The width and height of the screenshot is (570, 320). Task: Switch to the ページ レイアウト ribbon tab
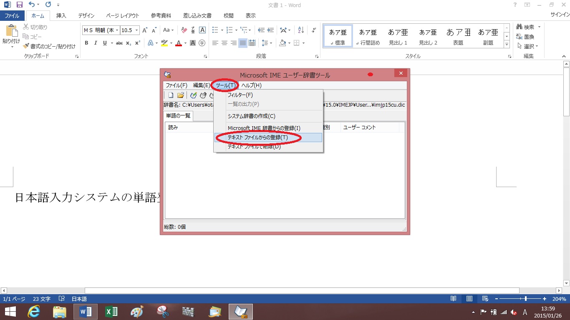(123, 16)
